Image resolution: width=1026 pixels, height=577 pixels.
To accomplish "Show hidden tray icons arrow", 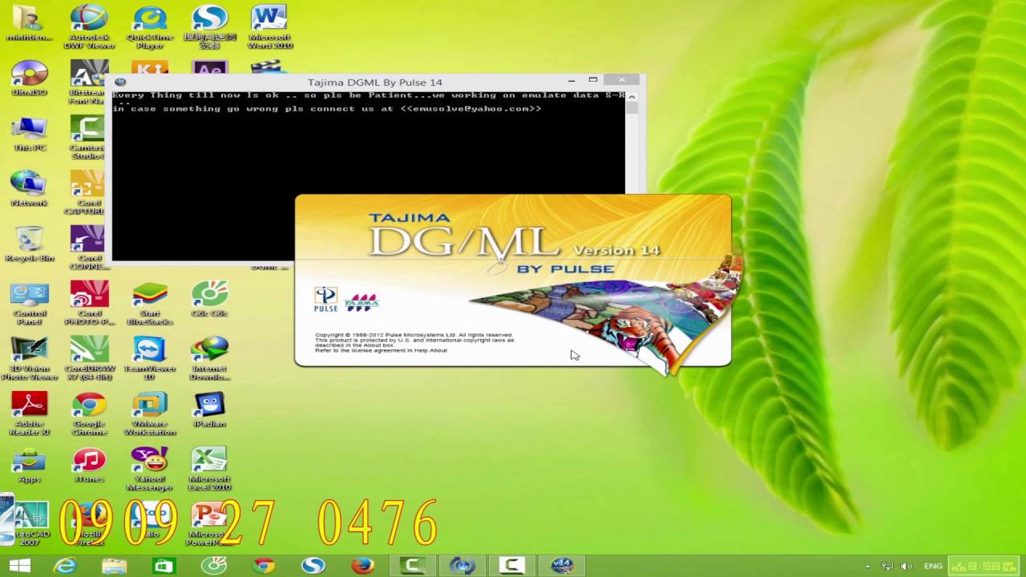I will coord(867,567).
